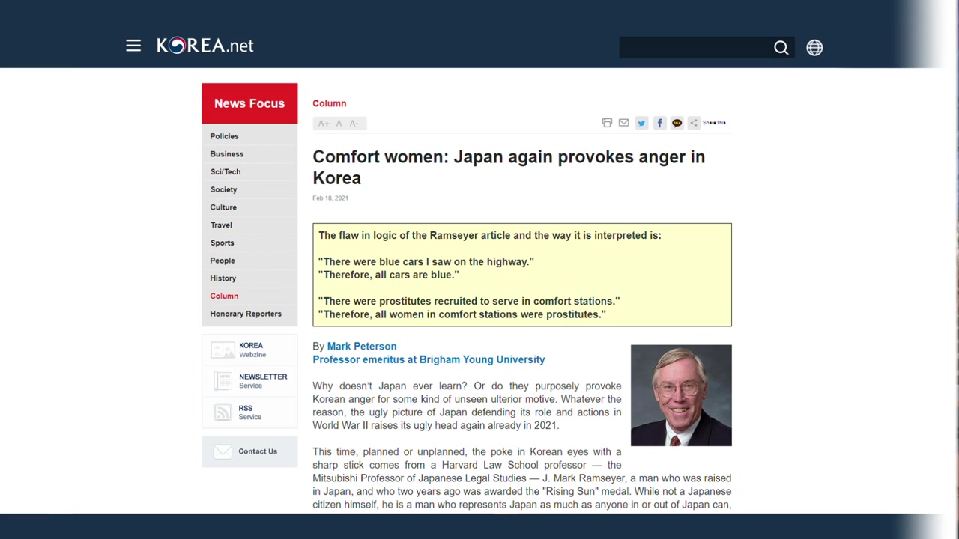Screen dimensions: 959x539
Task: Open the History section
Action: point(223,278)
